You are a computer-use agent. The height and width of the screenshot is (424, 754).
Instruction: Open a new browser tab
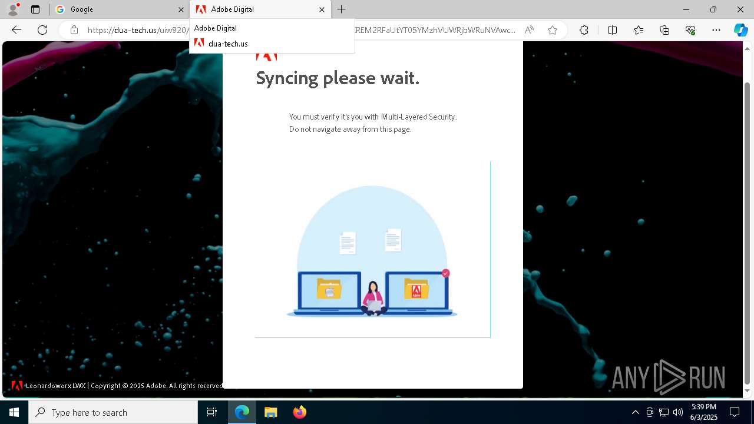tap(342, 9)
